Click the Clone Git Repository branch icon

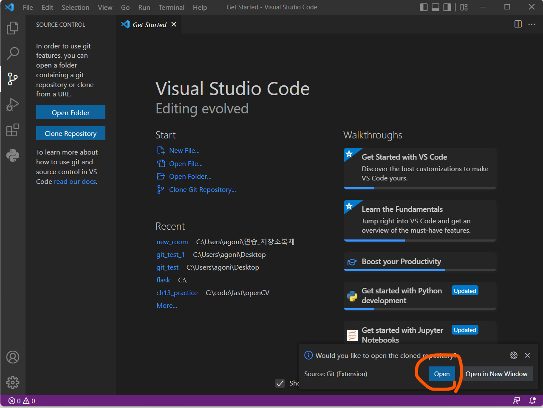click(161, 189)
